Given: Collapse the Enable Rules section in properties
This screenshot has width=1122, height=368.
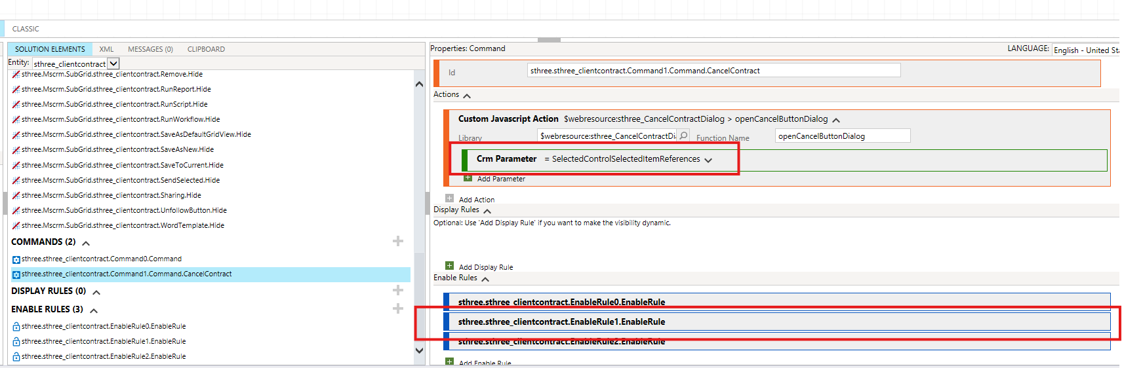Looking at the screenshot, I should click(485, 279).
